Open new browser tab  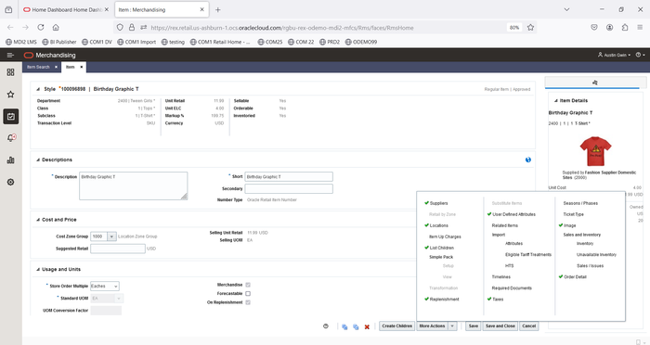pos(218,9)
